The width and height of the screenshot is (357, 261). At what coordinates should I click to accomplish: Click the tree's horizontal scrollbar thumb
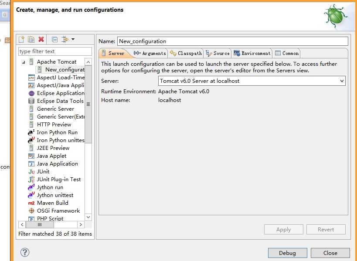point(40,224)
